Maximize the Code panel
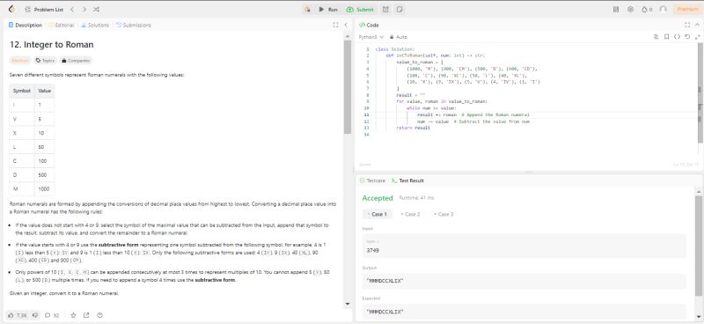The width and height of the screenshot is (704, 324). tap(687, 26)
